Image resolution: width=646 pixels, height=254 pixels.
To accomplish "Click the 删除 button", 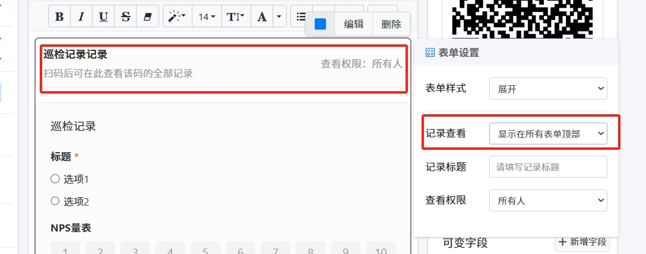I will click(391, 24).
